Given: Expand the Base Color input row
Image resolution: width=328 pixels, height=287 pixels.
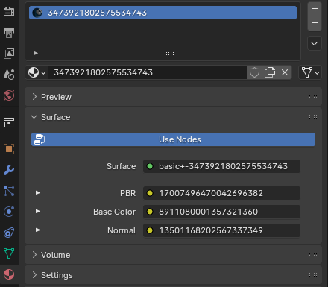Looking at the screenshot, I should (38, 212).
